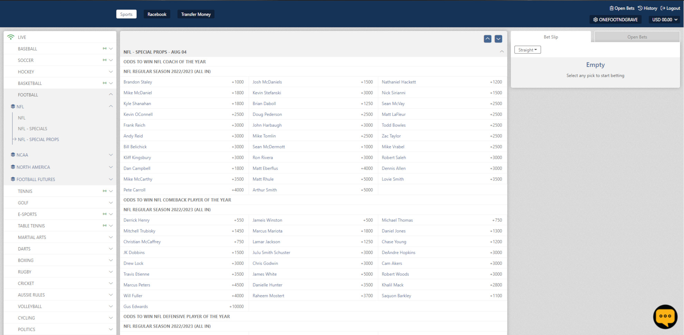
Task: Select the Bet Slip tab
Action: [x=551, y=37]
